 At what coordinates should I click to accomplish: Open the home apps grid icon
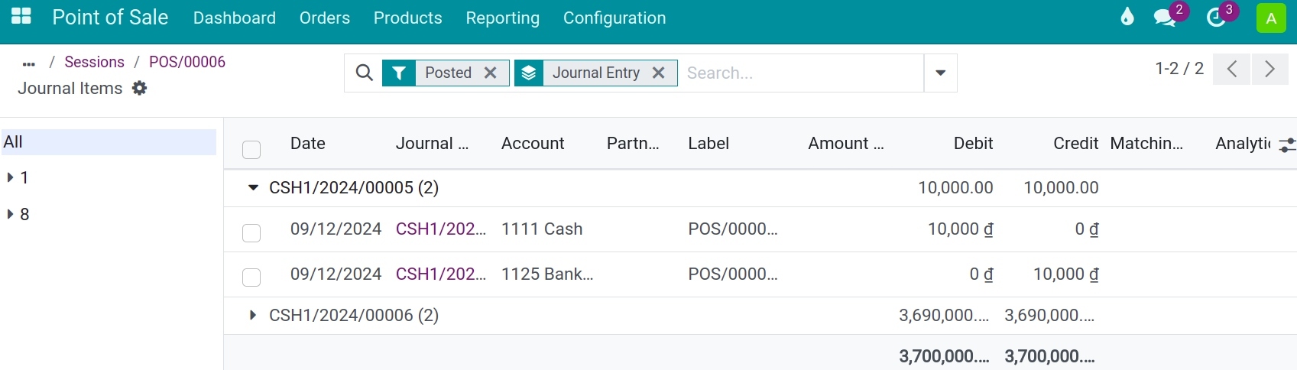(x=21, y=17)
